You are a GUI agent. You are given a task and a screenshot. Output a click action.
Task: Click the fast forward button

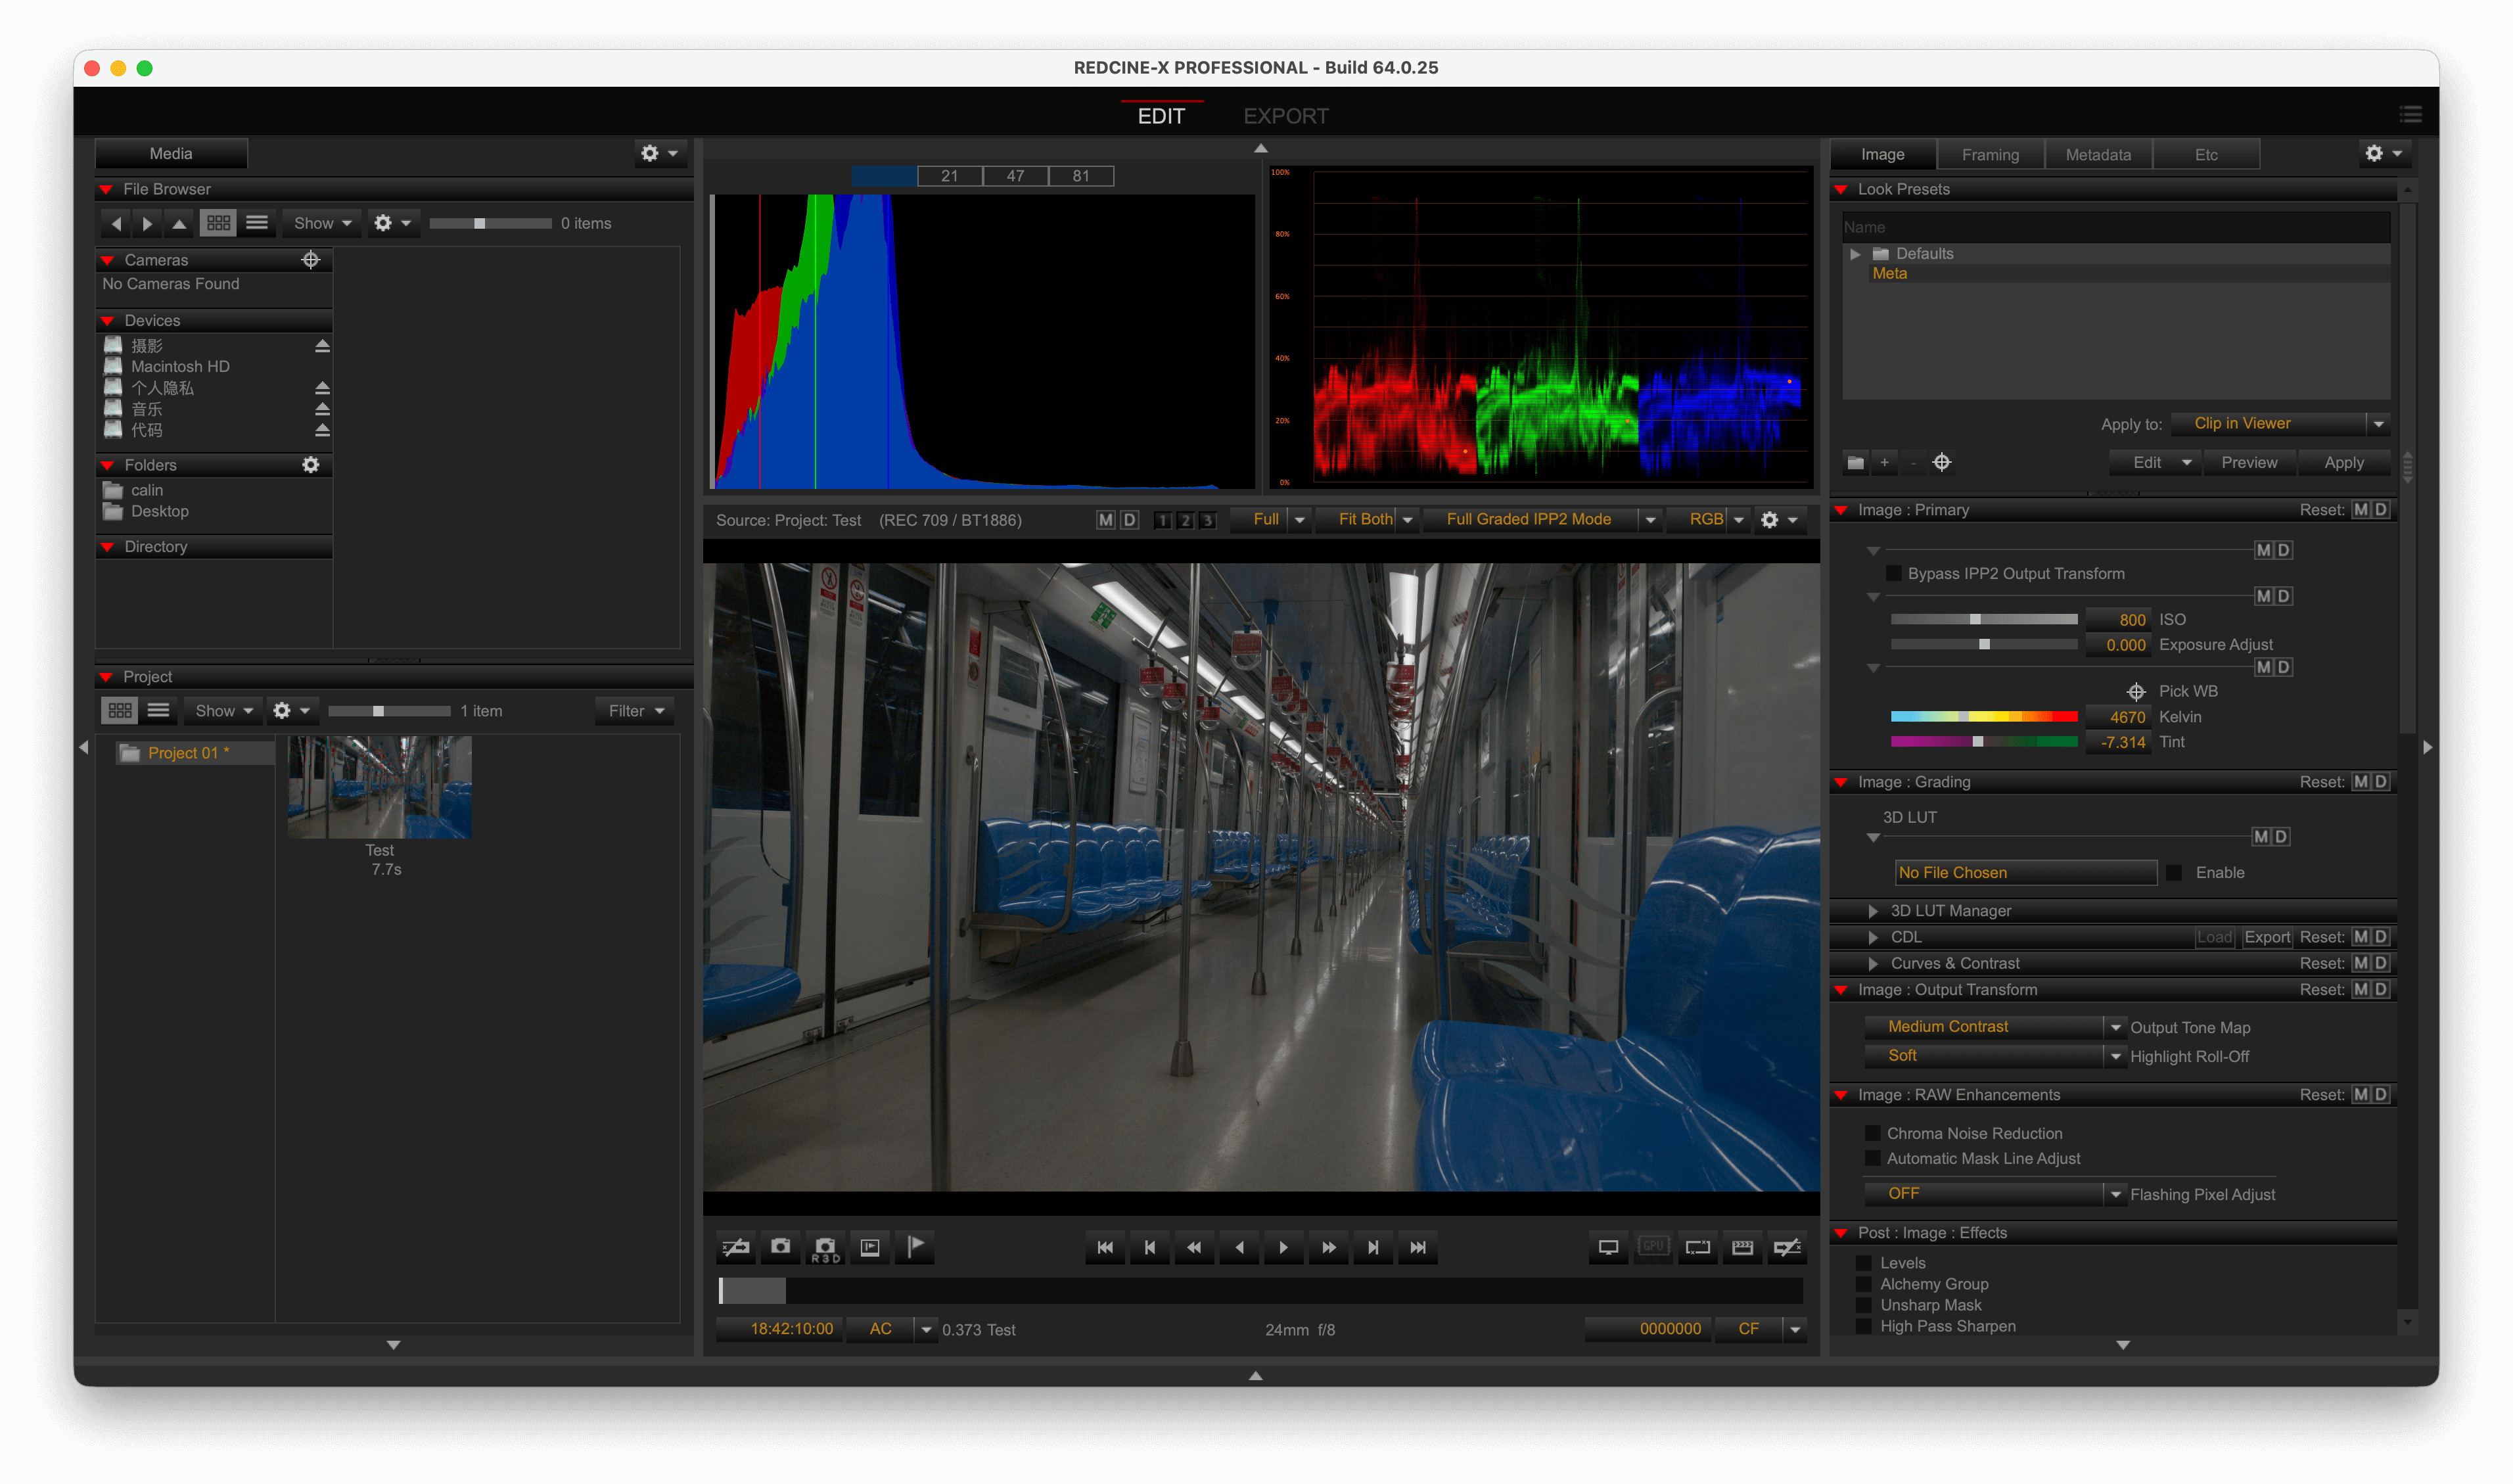1329,1248
